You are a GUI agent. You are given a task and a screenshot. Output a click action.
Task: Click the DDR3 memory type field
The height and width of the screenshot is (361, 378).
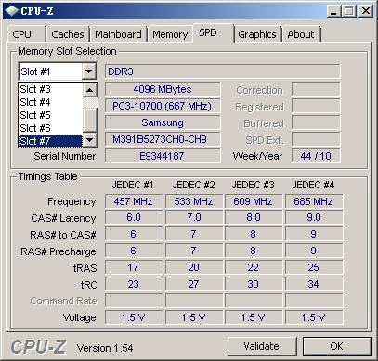tap(223, 71)
